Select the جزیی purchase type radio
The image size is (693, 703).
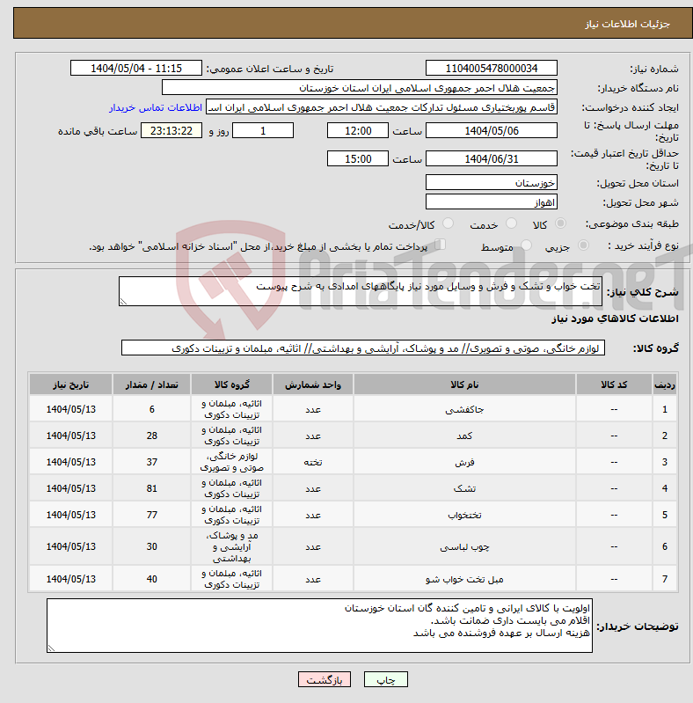pyautogui.click(x=583, y=245)
